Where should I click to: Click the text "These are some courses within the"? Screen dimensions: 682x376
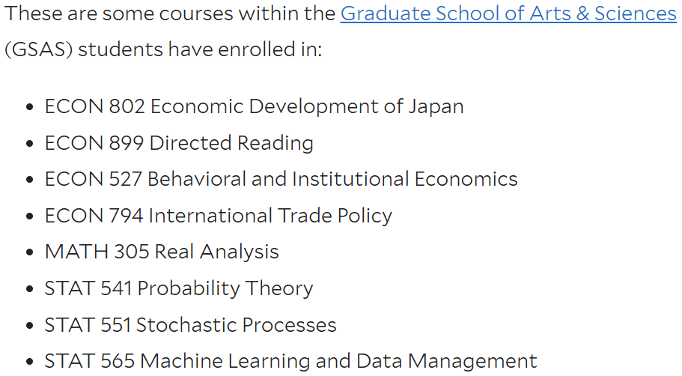point(170,13)
